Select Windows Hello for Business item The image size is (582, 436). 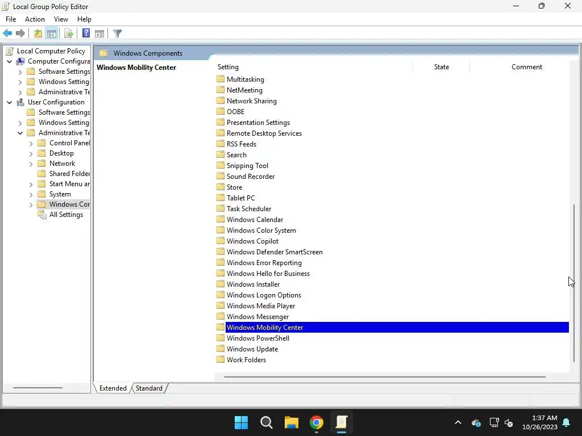pyautogui.click(x=268, y=273)
